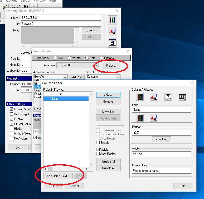Click the Enable All button
Screen dimensions: 204x199
[108, 161]
